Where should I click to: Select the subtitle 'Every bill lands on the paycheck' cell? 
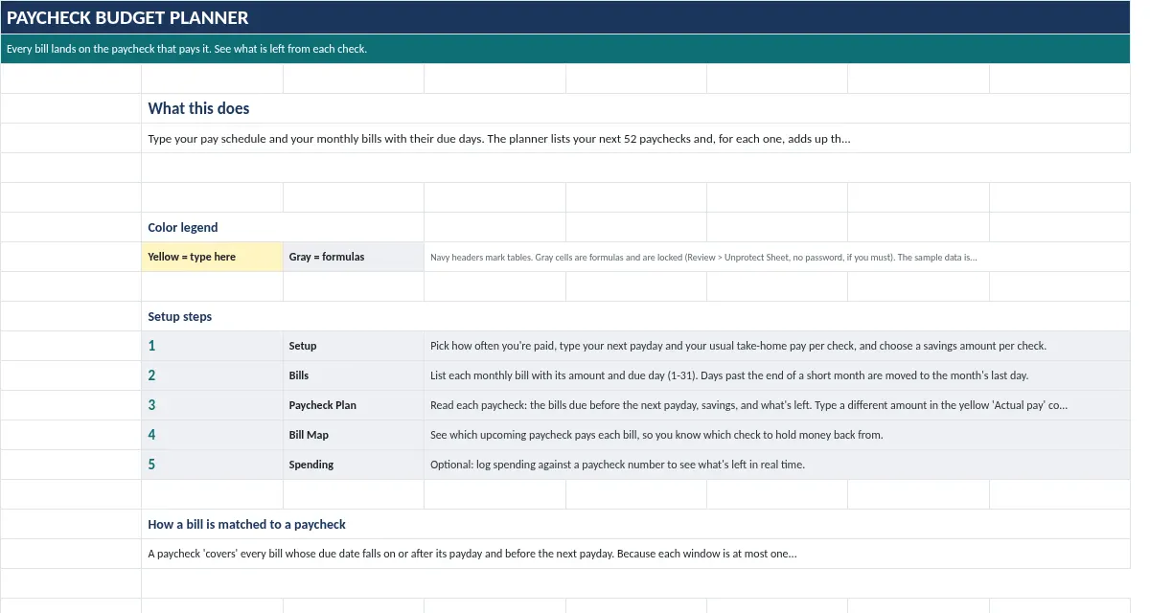(x=565, y=49)
